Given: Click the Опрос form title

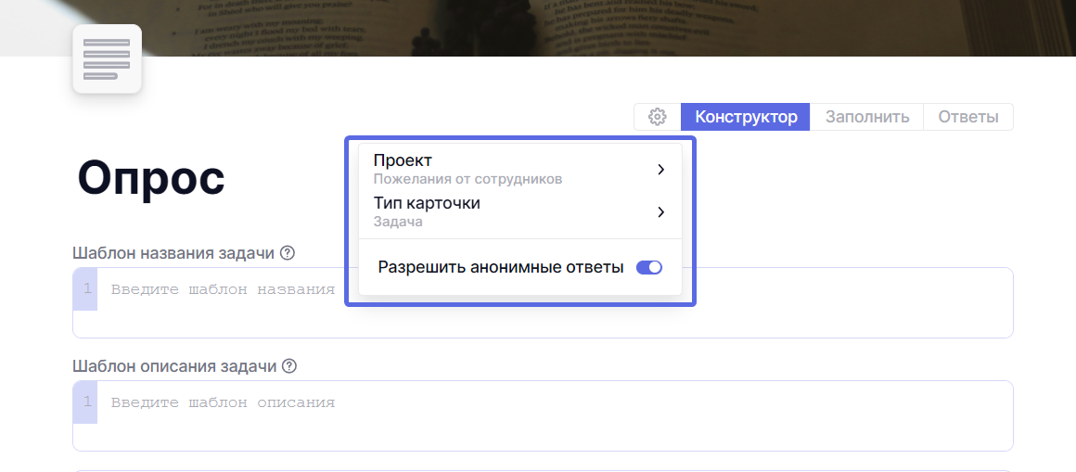Looking at the screenshot, I should click(x=151, y=176).
